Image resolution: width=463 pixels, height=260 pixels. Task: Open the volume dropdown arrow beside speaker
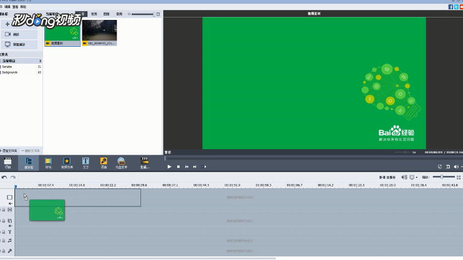pyautogui.click(x=462, y=166)
